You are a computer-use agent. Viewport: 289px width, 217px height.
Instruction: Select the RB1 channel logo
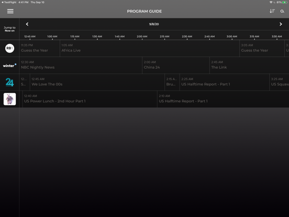(9, 48)
